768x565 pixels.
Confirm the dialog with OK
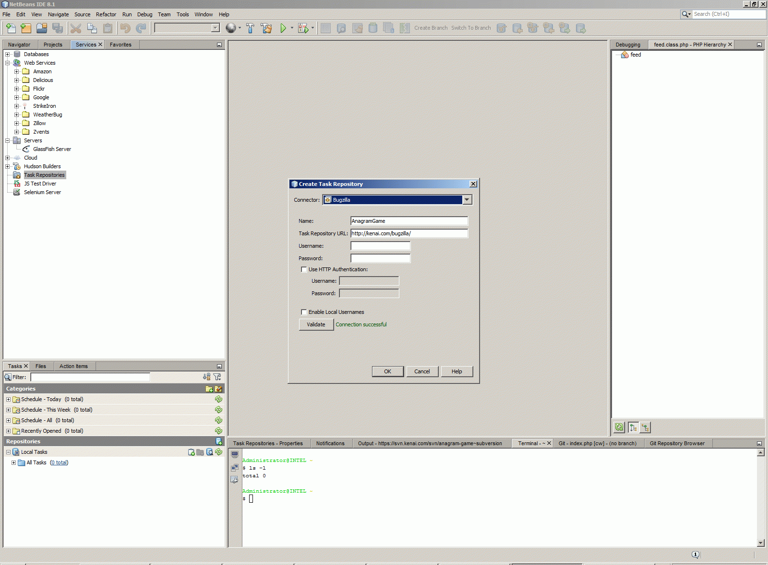(387, 371)
